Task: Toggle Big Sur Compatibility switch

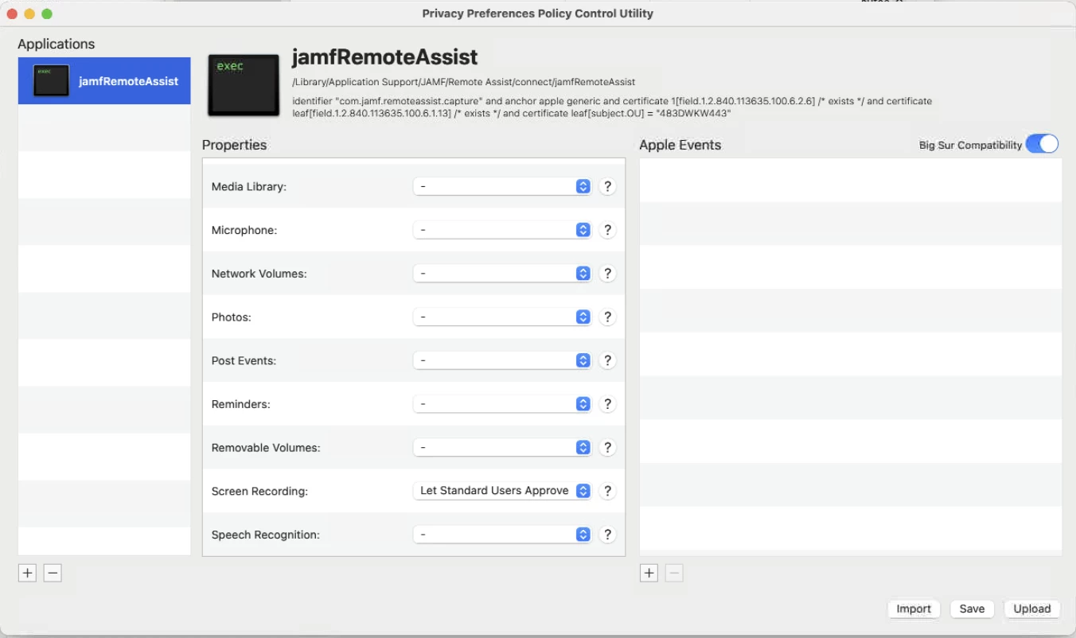Action: pos(1042,144)
